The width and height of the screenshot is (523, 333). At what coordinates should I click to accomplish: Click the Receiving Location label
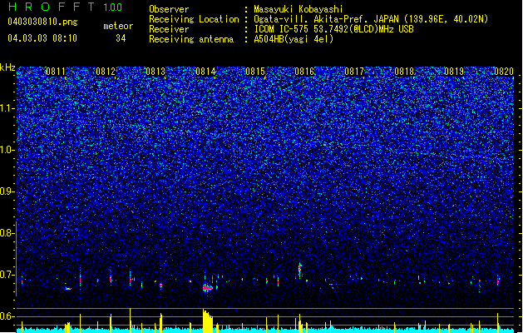click(x=194, y=19)
